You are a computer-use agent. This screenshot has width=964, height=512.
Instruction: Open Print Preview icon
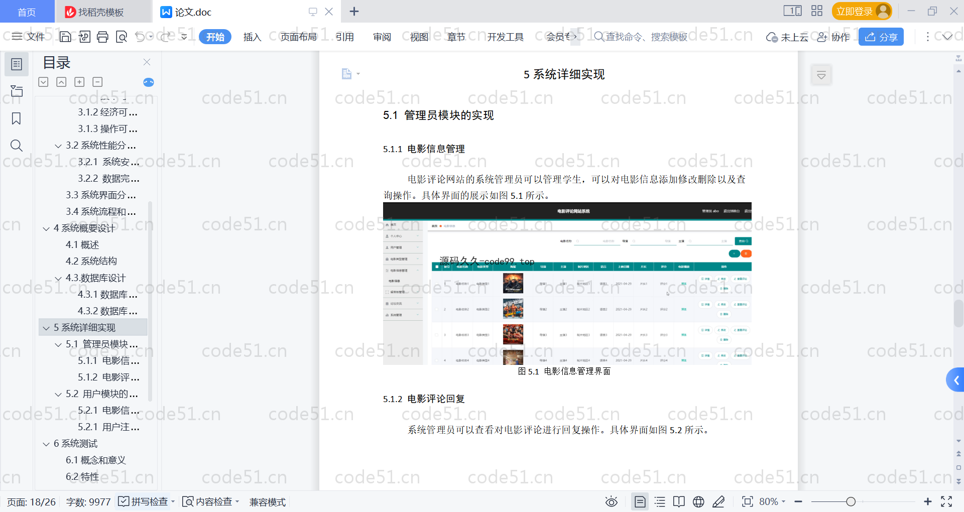pos(121,37)
